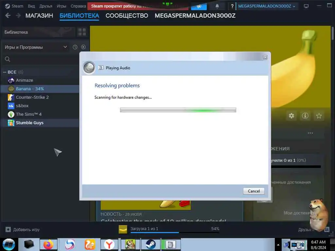Click the library search magnifier icon
Viewport: 335px width, 251px height.
pyautogui.click(x=8, y=59)
